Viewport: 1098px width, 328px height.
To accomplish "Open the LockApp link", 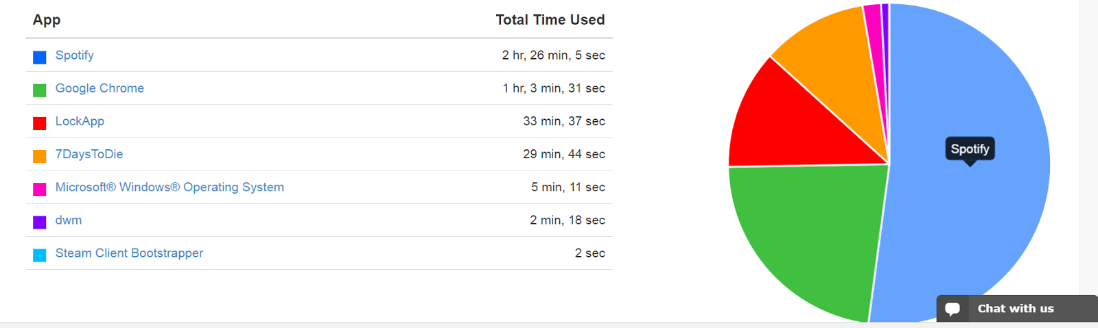I will pos(80,121).
